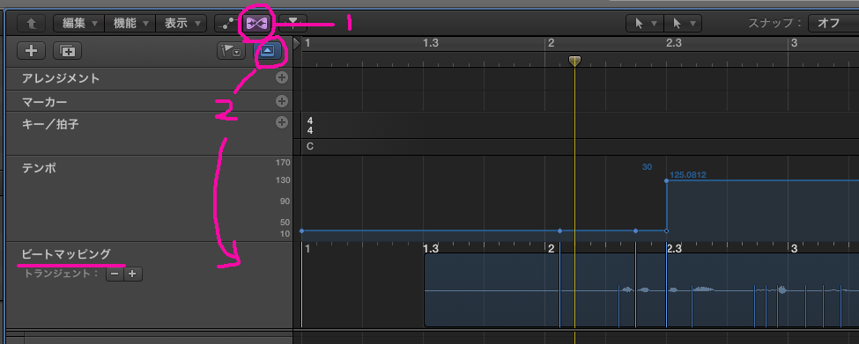
Task: Open the 表示 dropdown menu
Action: click(181, 23)
